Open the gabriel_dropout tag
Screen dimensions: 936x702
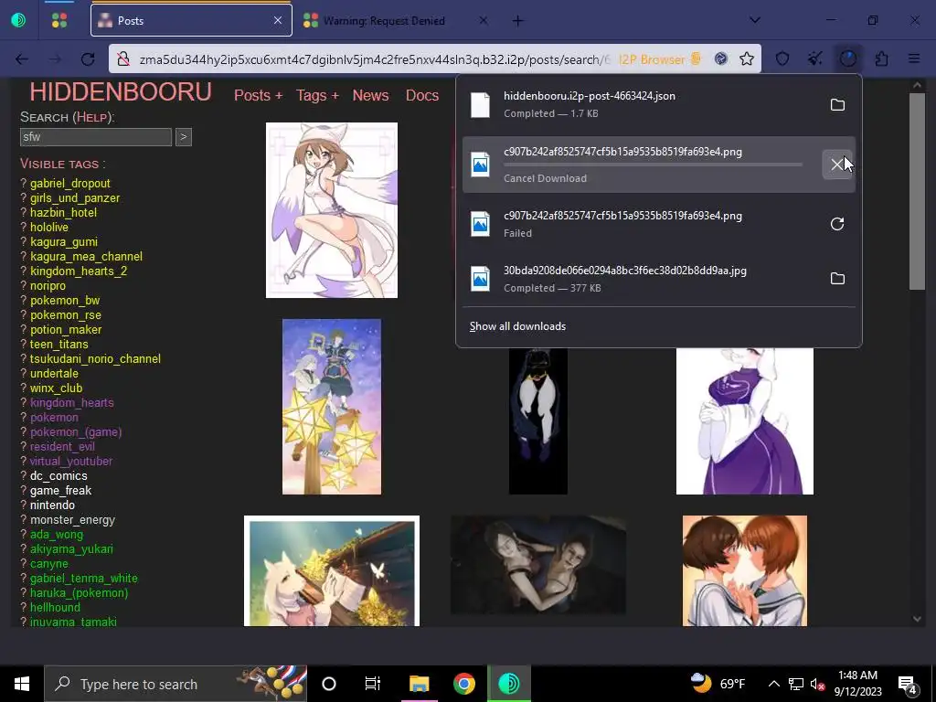(69, 183)
